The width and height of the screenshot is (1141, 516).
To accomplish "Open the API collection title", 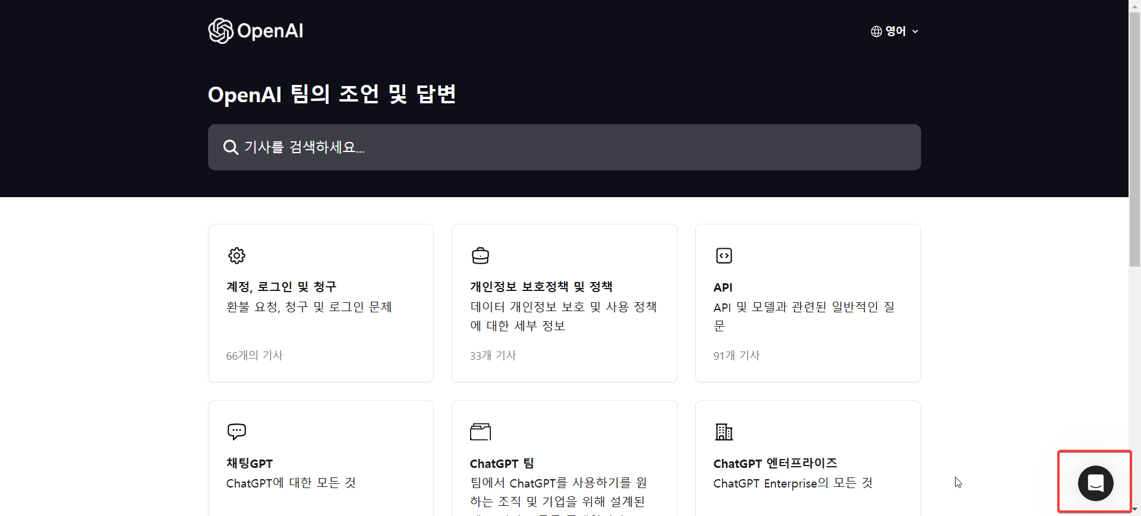I will click(723, 287).
